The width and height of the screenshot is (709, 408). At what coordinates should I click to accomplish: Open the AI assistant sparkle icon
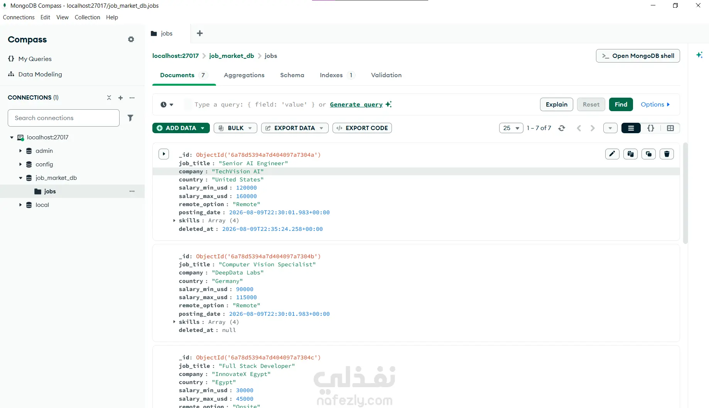tap(699, 55)
